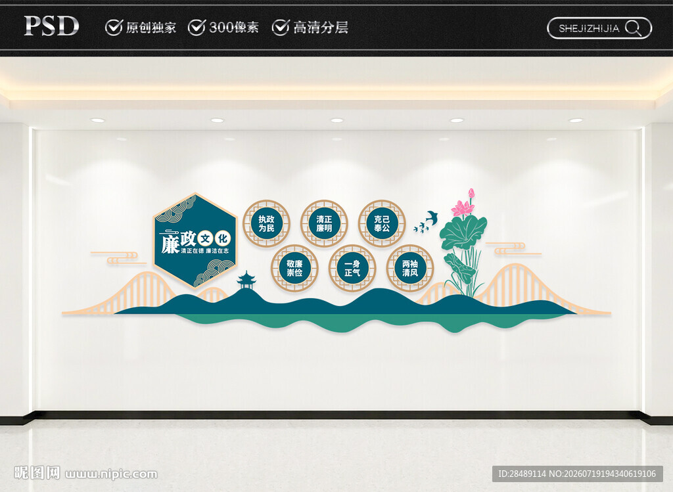Click the magnifier icon in SHEJIZHIJIA search
This screenshot has height=492, width=673.
pyautogui.click(x=634, y=28)
